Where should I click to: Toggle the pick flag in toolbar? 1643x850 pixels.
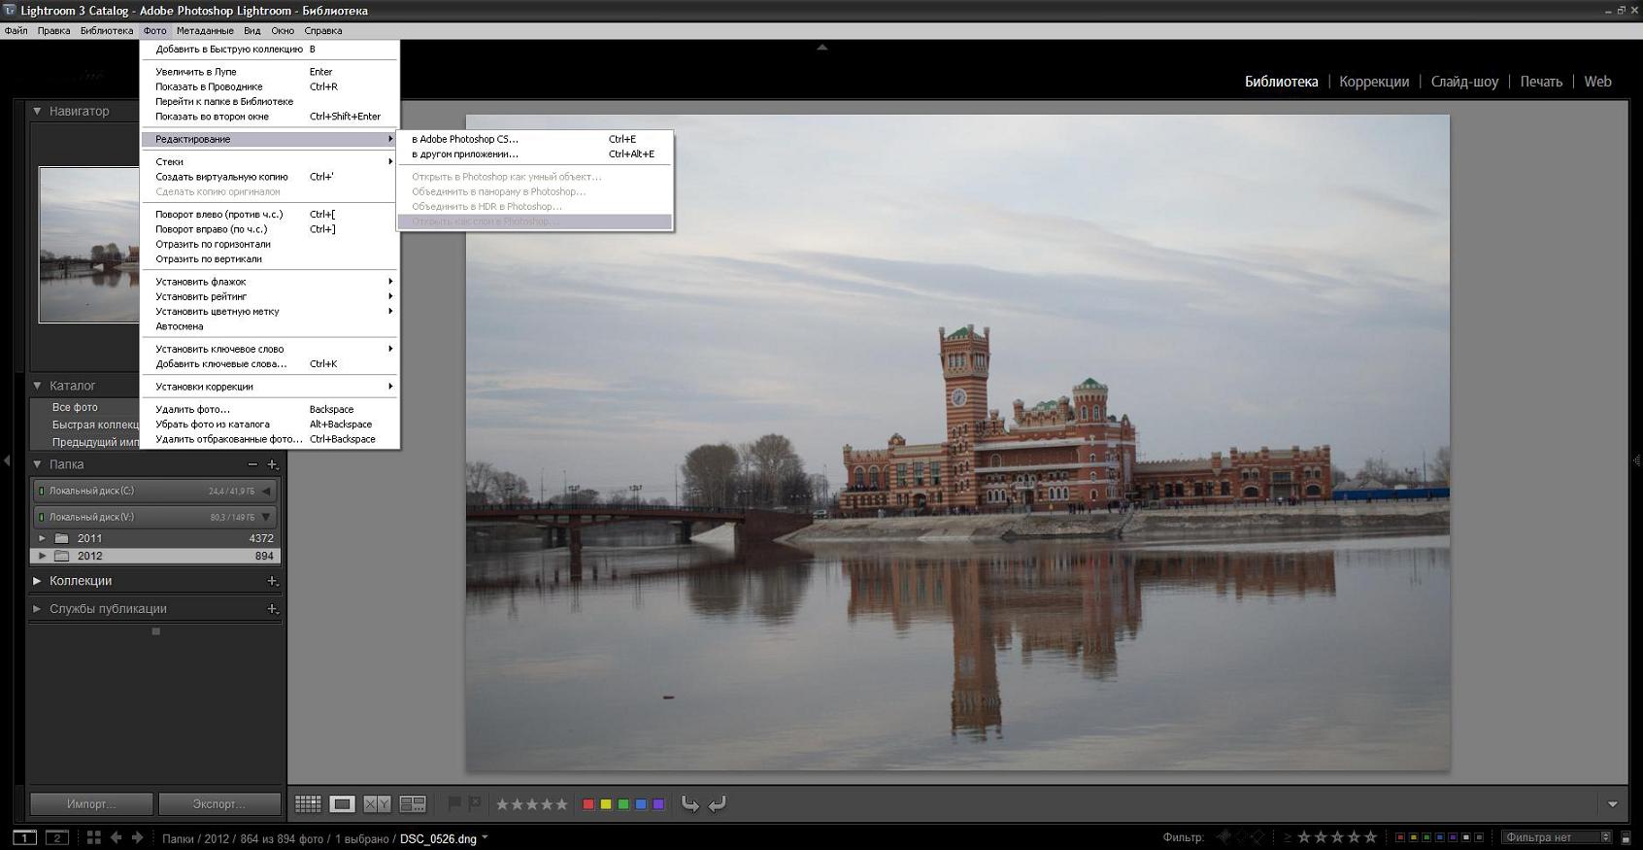click(x=453, y=803)
